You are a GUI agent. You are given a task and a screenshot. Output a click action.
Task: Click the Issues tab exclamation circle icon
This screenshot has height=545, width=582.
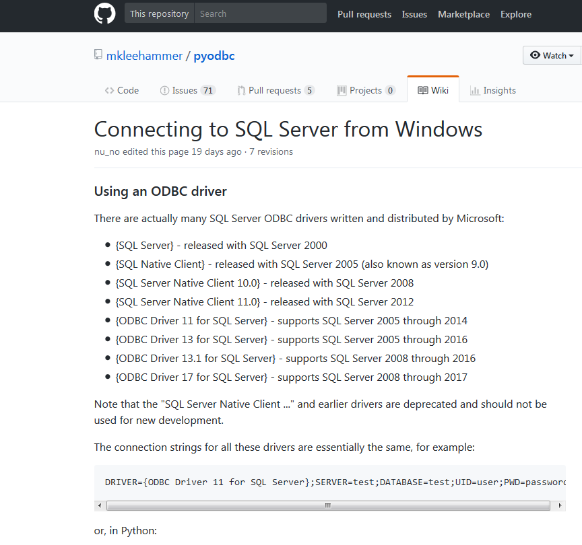[x=164, y=90]
